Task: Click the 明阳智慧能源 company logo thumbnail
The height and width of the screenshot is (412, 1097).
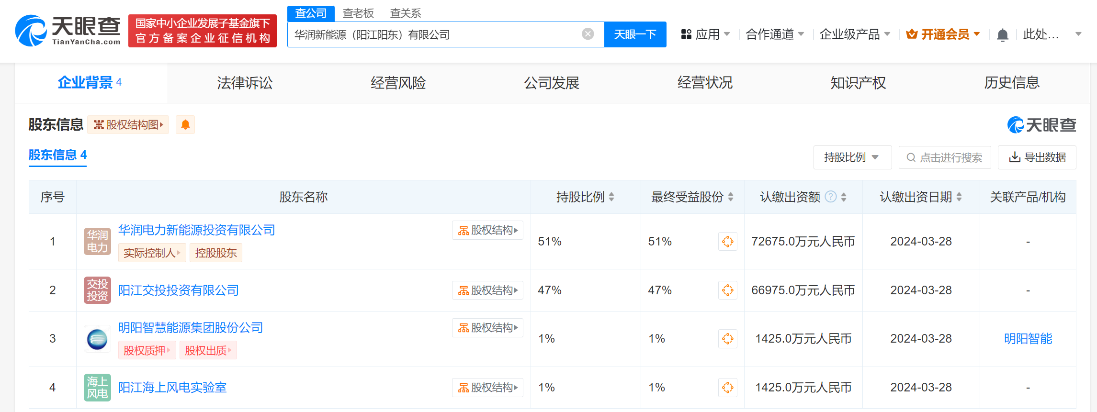Action: 97,339
